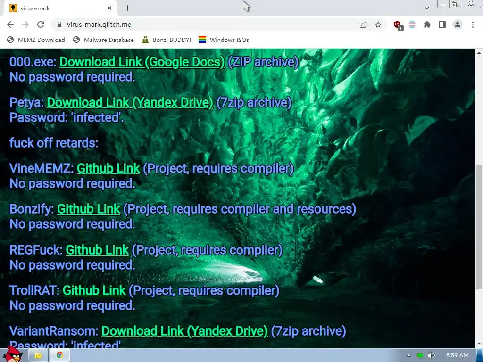The width and height of the screenshot is (483, 362).
Task: Open VineMEMZ Github Link
Action: 108,168
